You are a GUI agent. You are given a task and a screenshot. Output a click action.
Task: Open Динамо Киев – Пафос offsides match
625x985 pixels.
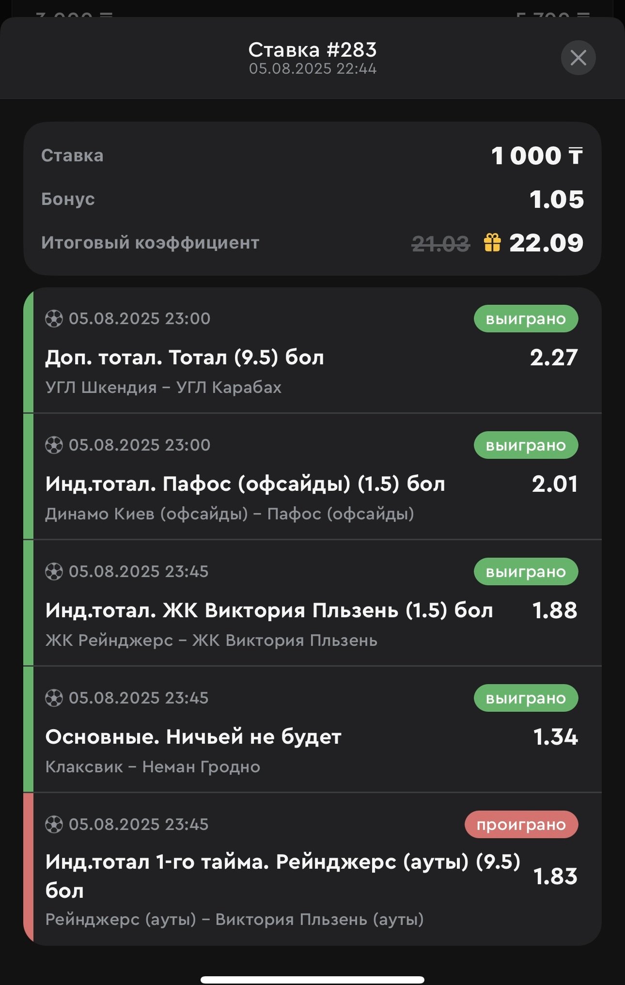pos(230,514)
